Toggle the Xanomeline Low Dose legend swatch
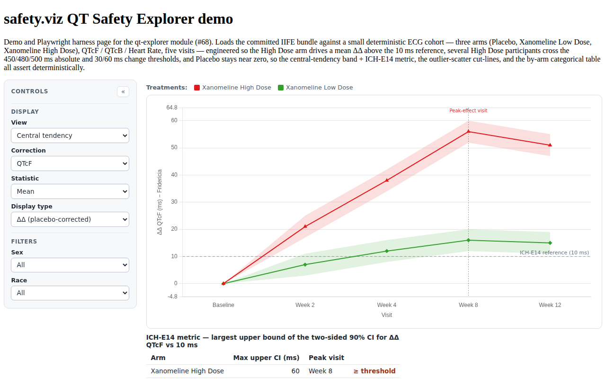Screen dimensions: 606x379 [x=281, y=88]
